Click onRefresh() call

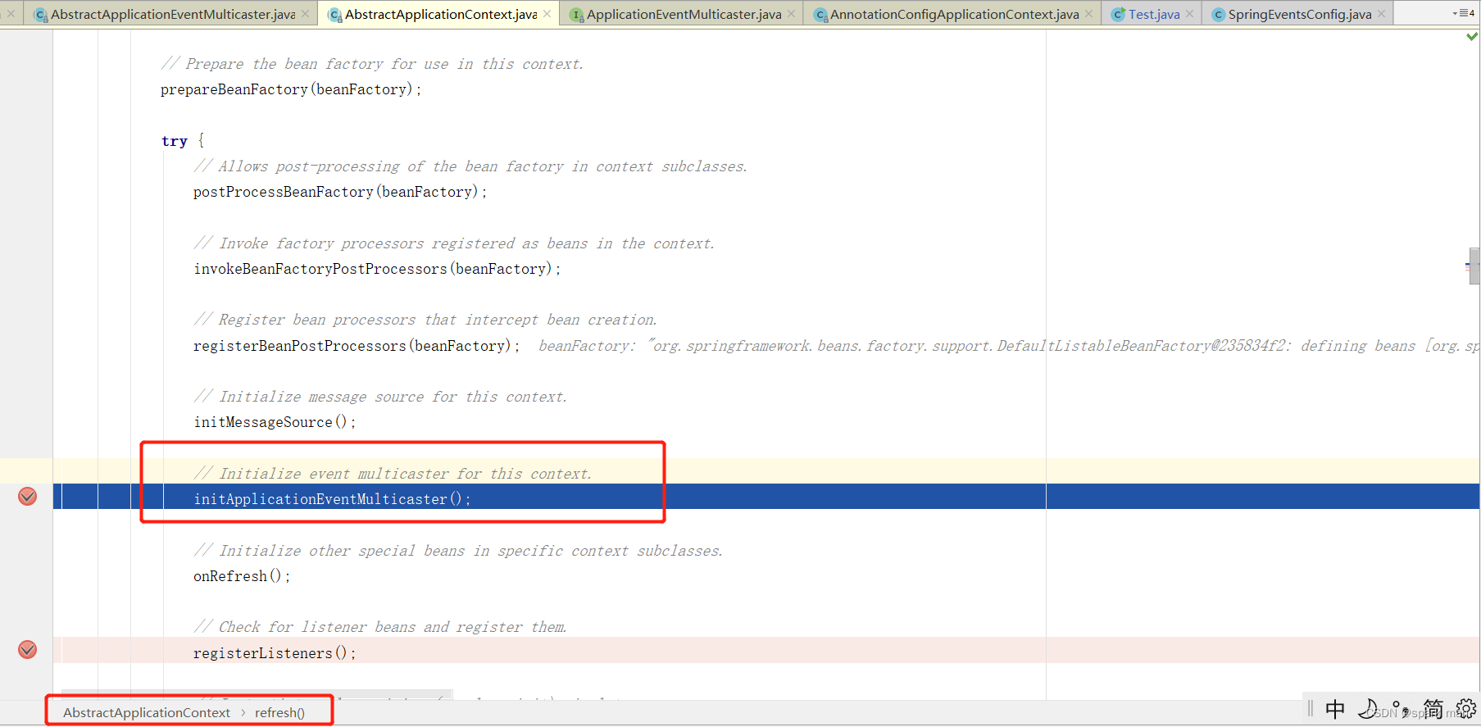point(242,576)
